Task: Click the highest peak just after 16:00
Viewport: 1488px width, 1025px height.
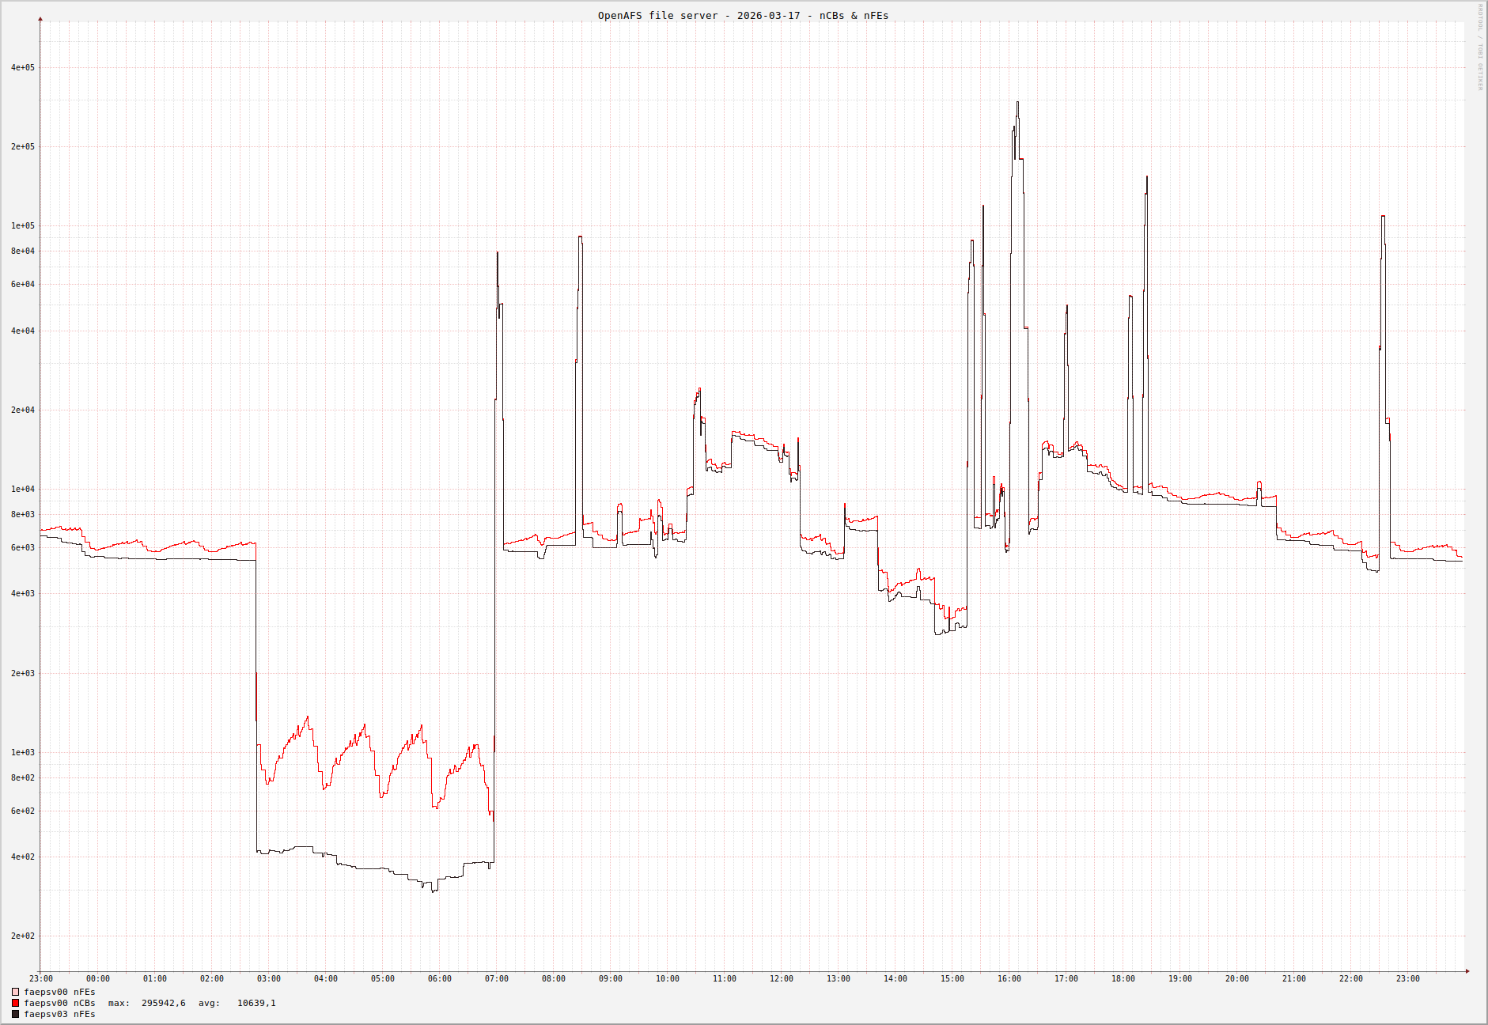Action: [x=1017, y=103]
